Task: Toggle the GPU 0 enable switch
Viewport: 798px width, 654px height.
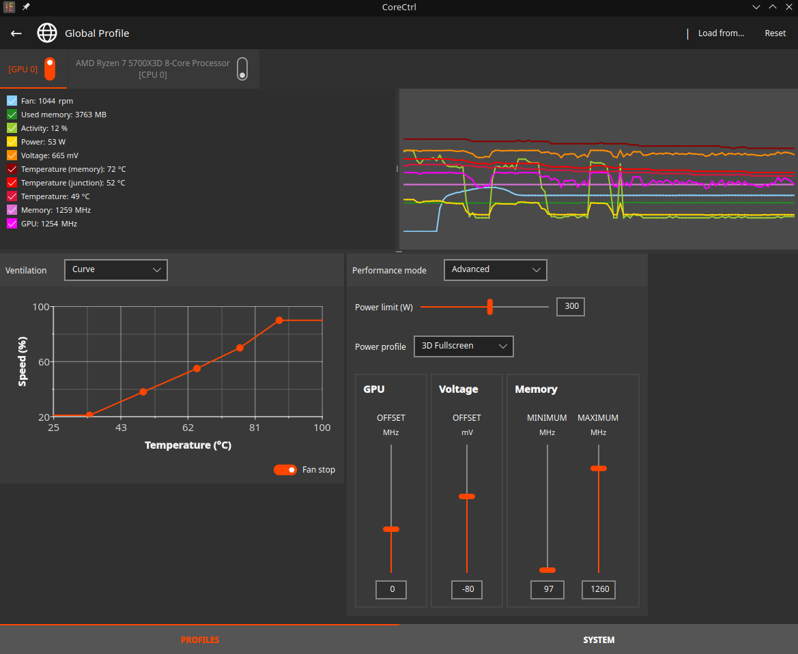Action: [x=50, y=69]
